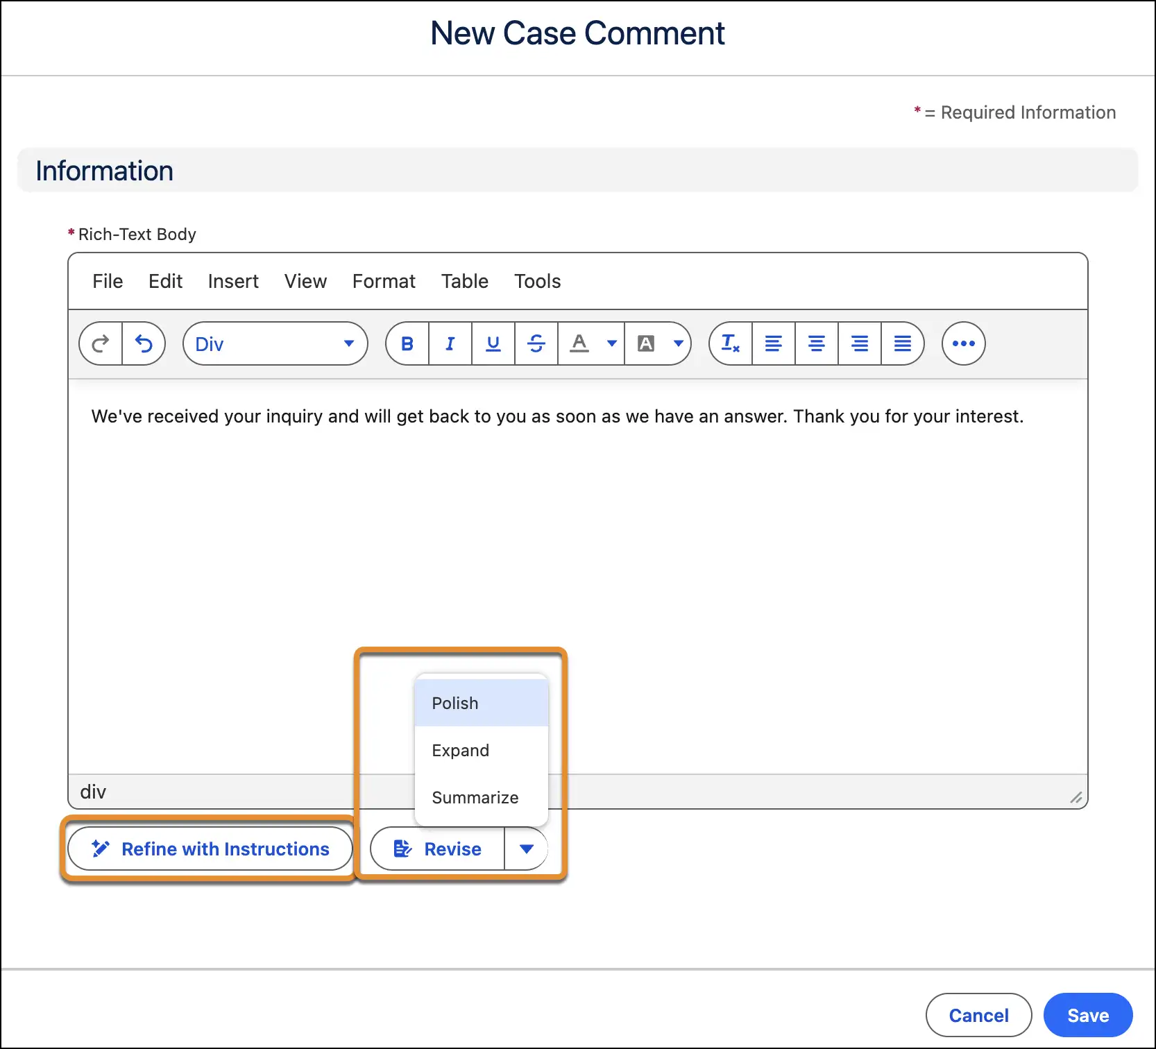
Task: Open the View menu
Action: pyautogui.click(x=305, y=281)
